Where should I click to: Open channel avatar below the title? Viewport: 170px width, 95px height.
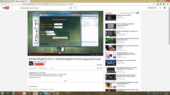[x=31, y=63]
